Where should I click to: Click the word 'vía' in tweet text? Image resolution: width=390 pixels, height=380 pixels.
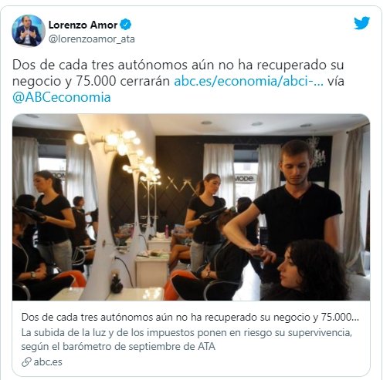pyautogui.click(x=336, y=81)
